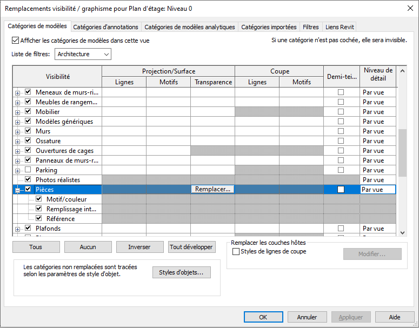Select the Par vue detail level for Pièces
Screen dimensions: 419x328
378,190
